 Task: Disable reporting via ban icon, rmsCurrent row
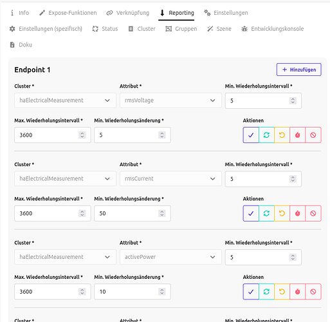[313, 213]
